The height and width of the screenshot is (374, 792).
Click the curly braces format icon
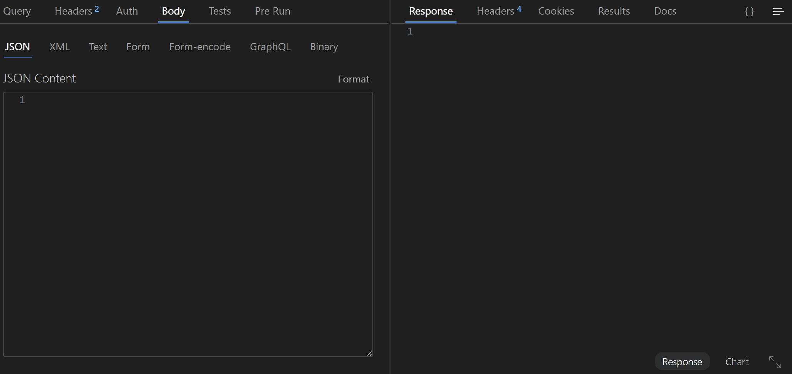pos(749,11)
